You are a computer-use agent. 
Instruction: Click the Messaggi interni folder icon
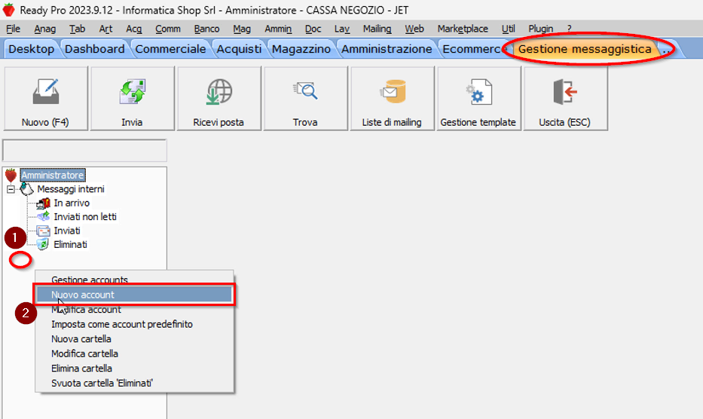[x=27, y=189]
